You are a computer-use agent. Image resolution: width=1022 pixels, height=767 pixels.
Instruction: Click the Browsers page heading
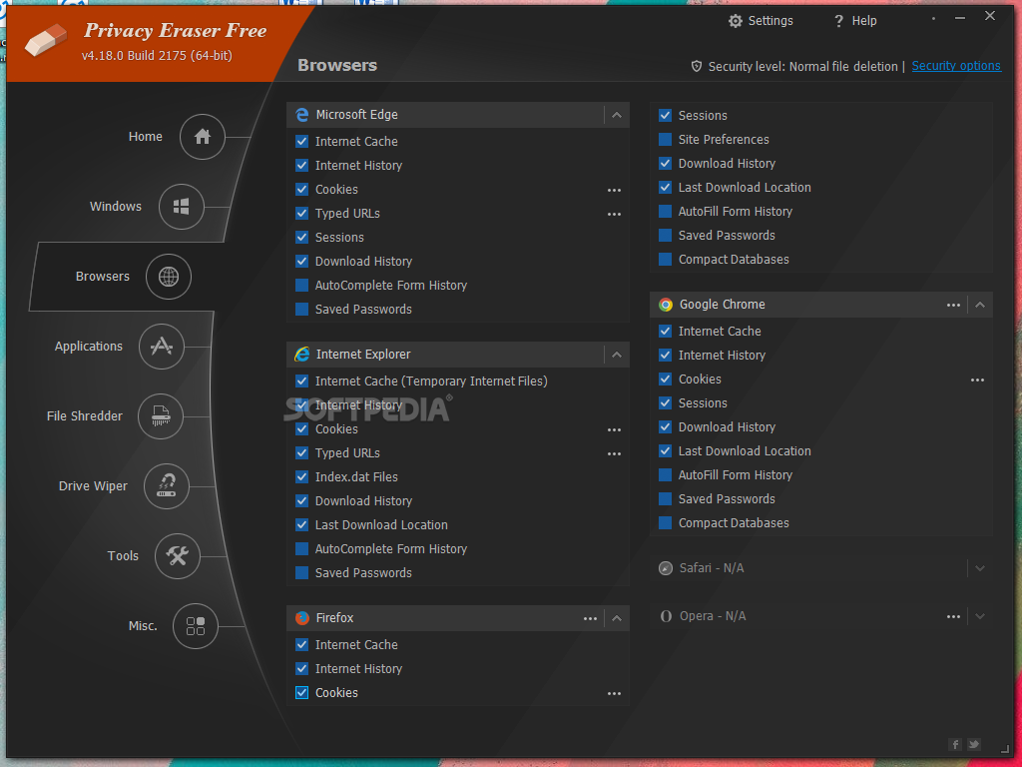tap(337, 65)
